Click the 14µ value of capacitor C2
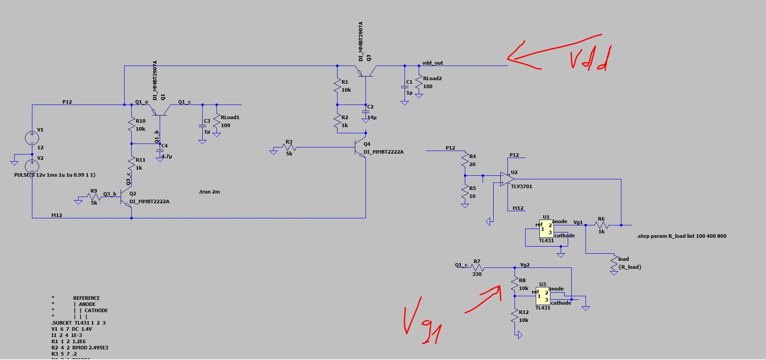766x360 pixels. tap(372, 117)
